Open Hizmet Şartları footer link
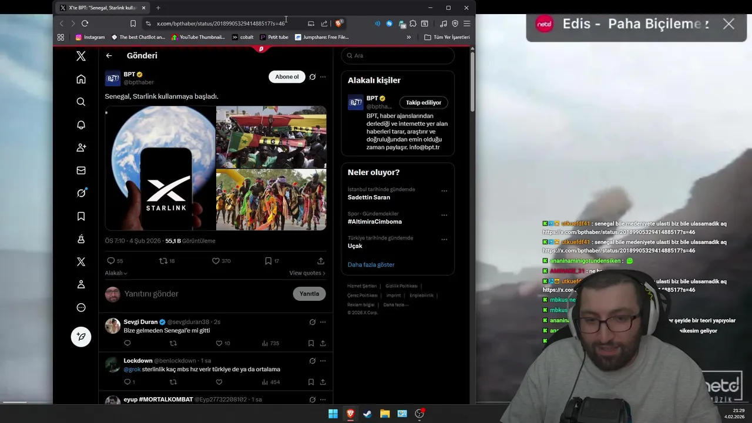752x423 pixels. click(x=362, y=286)
